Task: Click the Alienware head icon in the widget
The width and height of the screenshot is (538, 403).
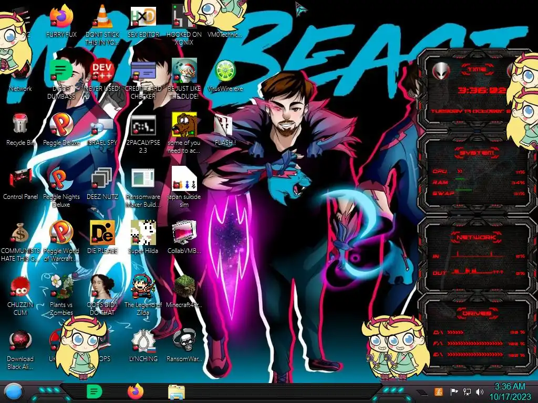Action: click(x=441, y=71)
